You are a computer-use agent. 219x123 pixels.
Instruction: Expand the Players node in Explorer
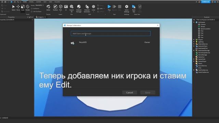(194, 40)
